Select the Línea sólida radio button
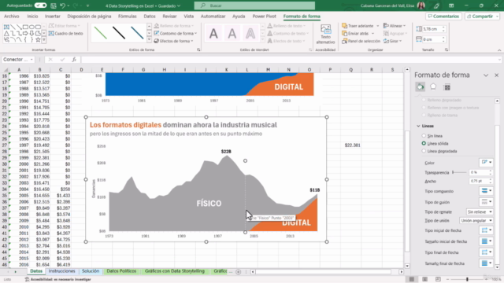Screen dimensions: 504x283 pos(424,143)
